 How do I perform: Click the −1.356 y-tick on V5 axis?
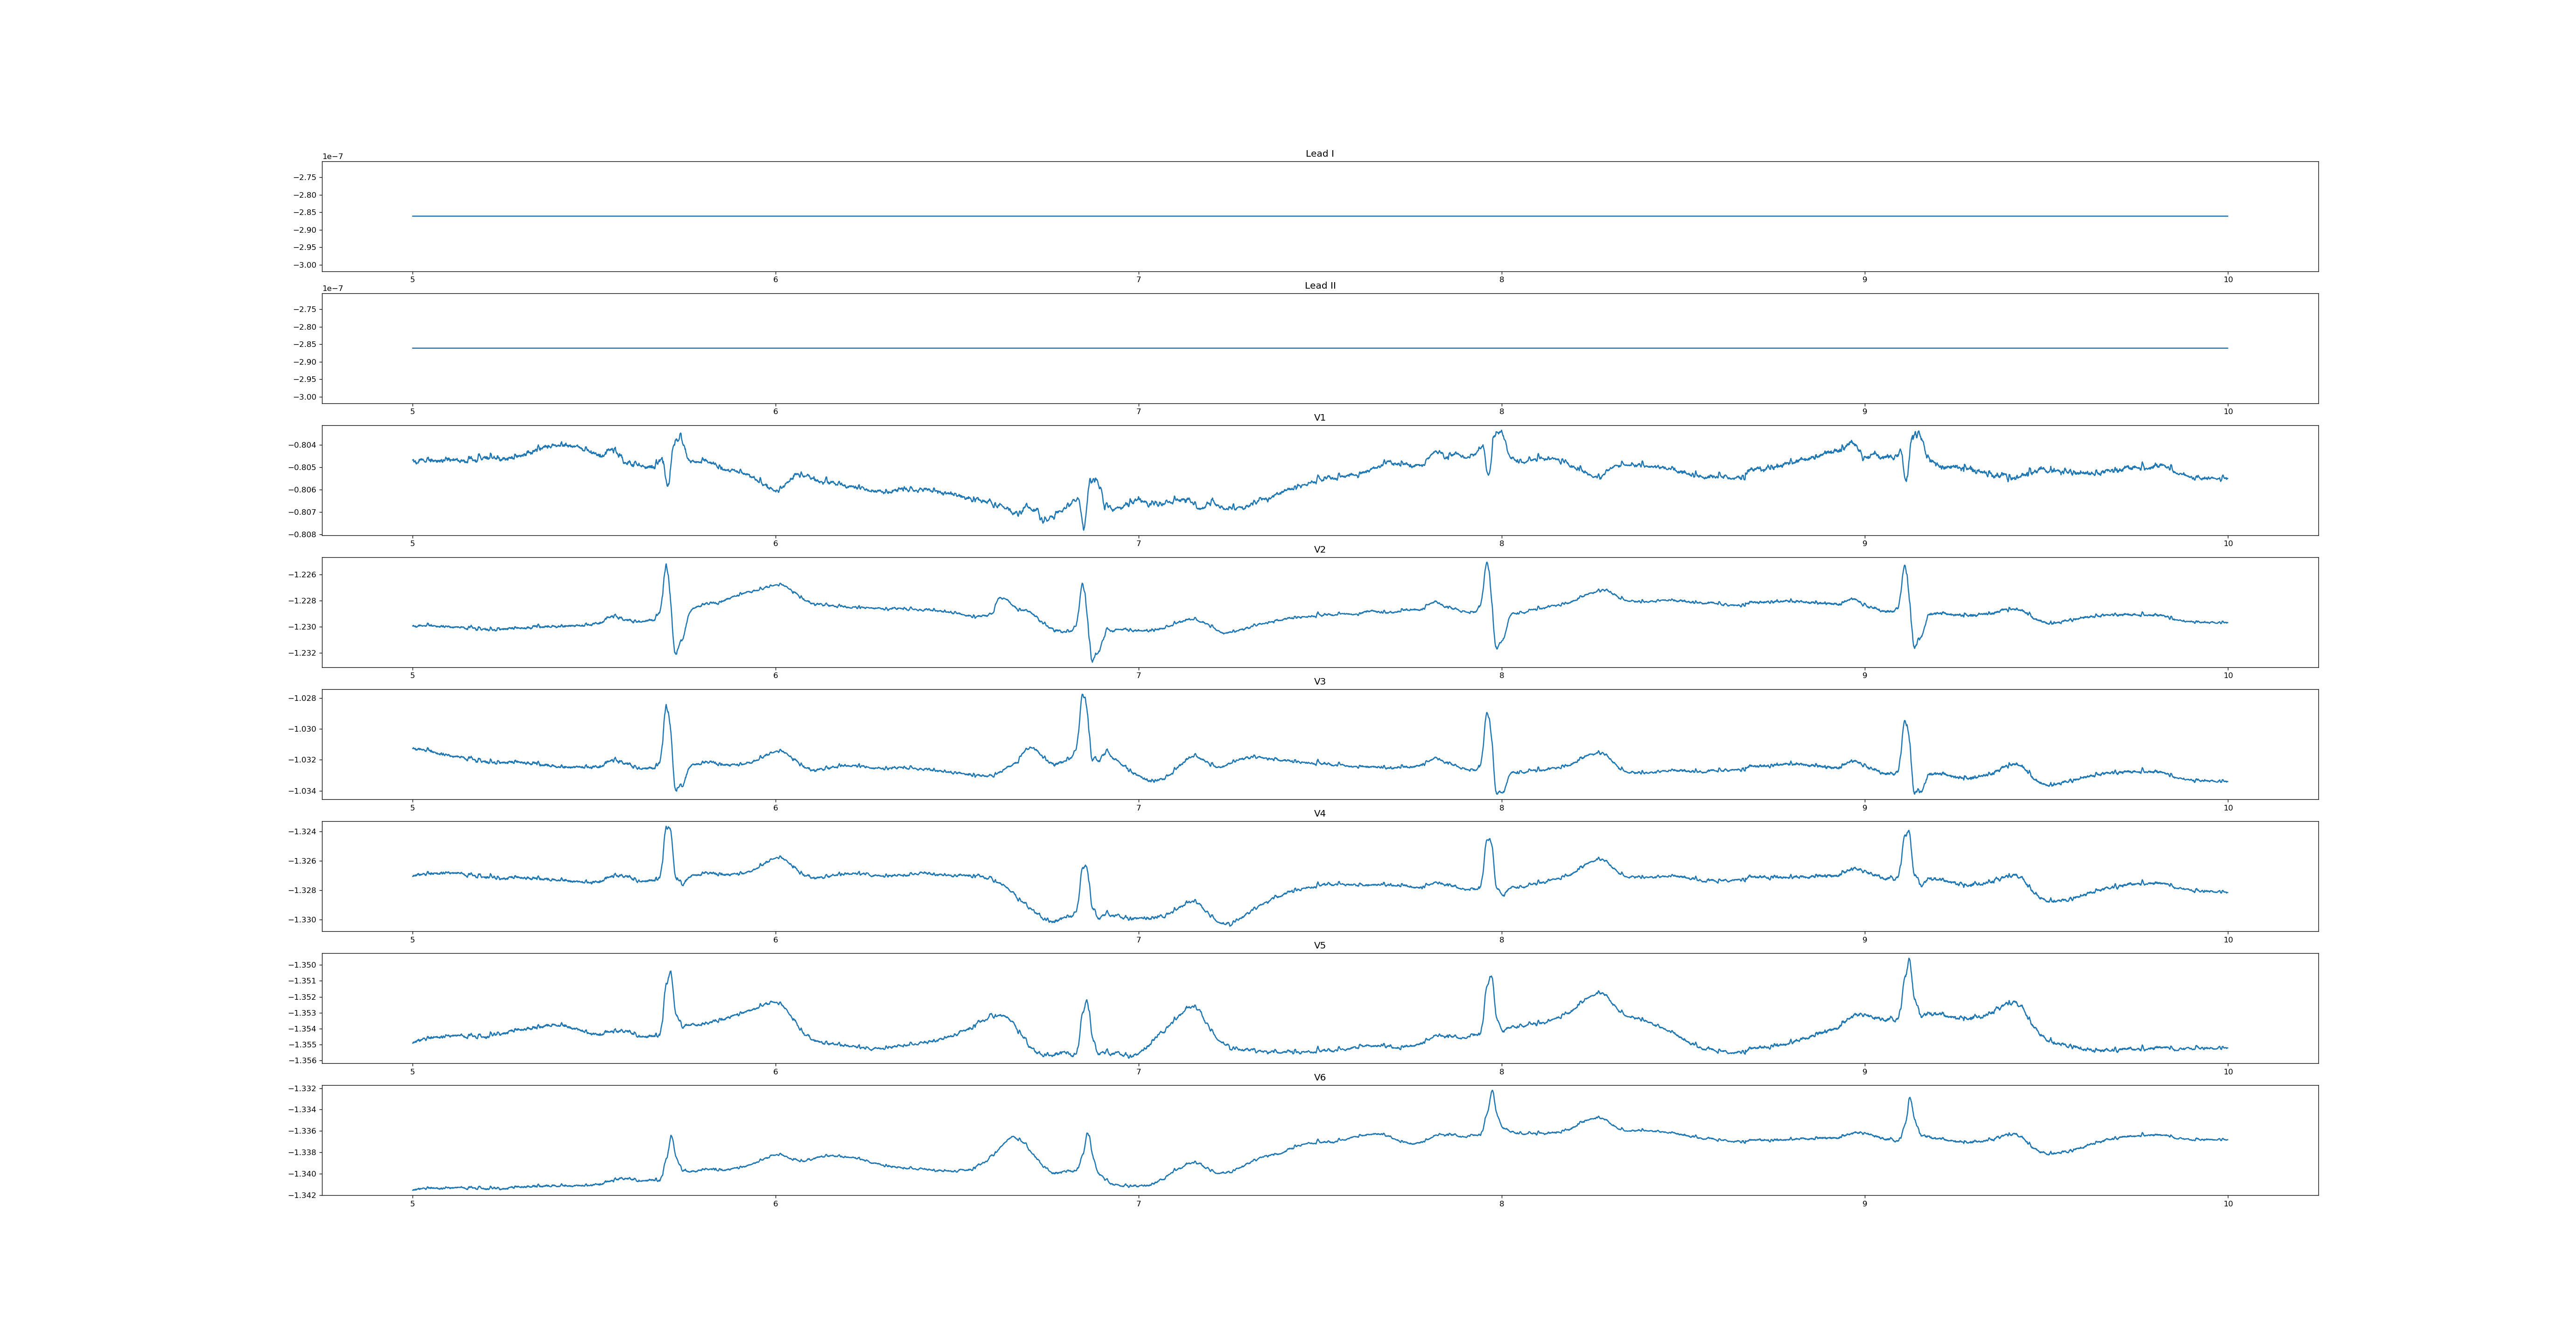click(x=303, y=1060)
